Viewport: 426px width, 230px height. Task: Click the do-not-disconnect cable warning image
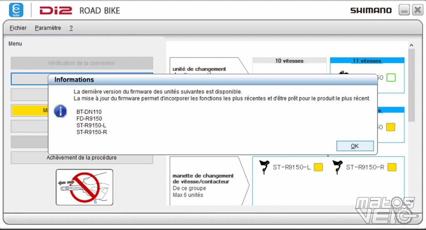pyautogui.click(x=84, y=187)
